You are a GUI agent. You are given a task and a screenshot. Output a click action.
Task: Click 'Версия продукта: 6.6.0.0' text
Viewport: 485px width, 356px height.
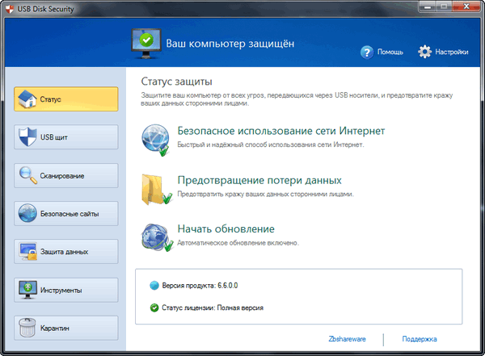(200, 286)
